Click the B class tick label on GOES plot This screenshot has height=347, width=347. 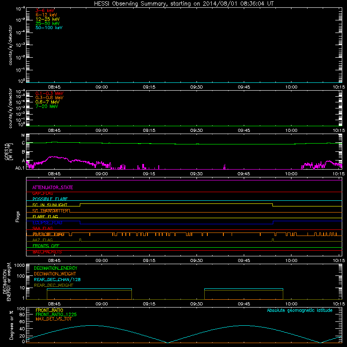click(23, 152)
